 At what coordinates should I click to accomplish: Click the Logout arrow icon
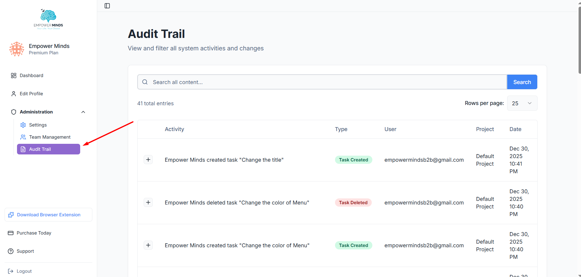coord(11,271)
